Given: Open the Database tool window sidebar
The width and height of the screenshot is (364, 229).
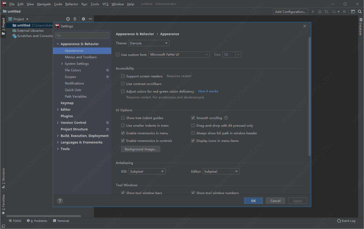Looking at the screenshot, I should coord(361,26).
